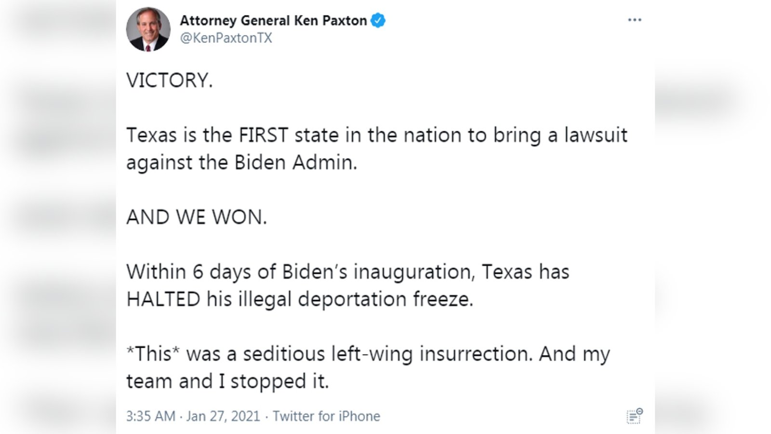771x434 pixels.
Task: Click the blurred background left of the tweet
Action: (58, 217)
